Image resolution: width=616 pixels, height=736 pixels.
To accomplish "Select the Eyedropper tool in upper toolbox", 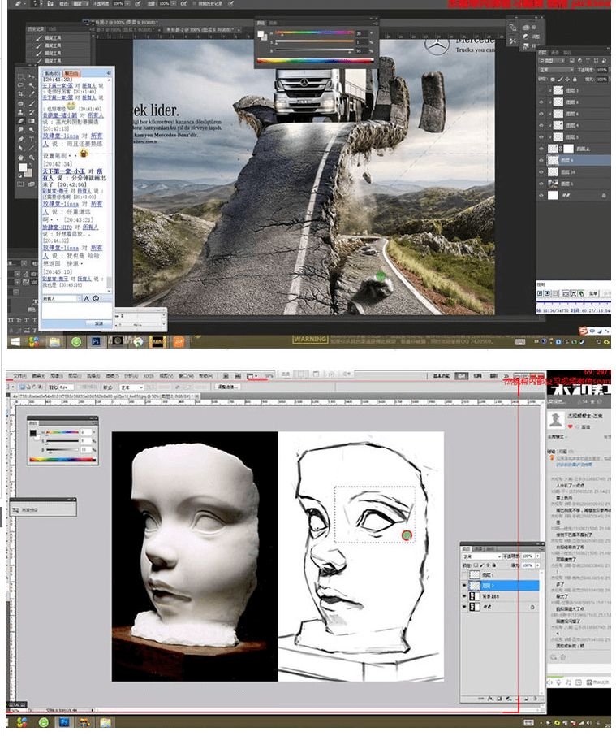I will (32, 94).
